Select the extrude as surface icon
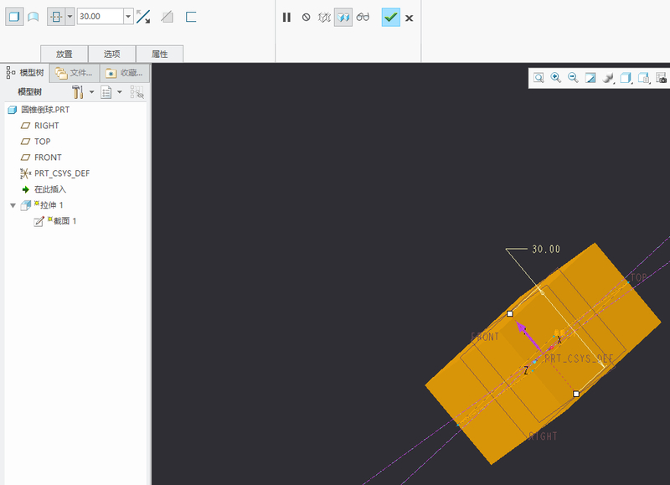 tap(33, 17)
